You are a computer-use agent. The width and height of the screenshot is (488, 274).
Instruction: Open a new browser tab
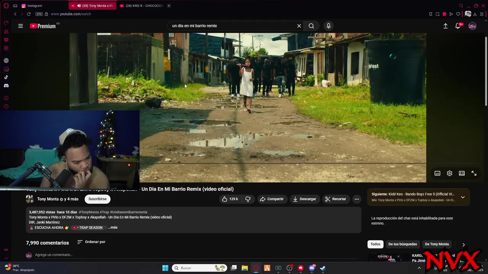tap(169, 6)
